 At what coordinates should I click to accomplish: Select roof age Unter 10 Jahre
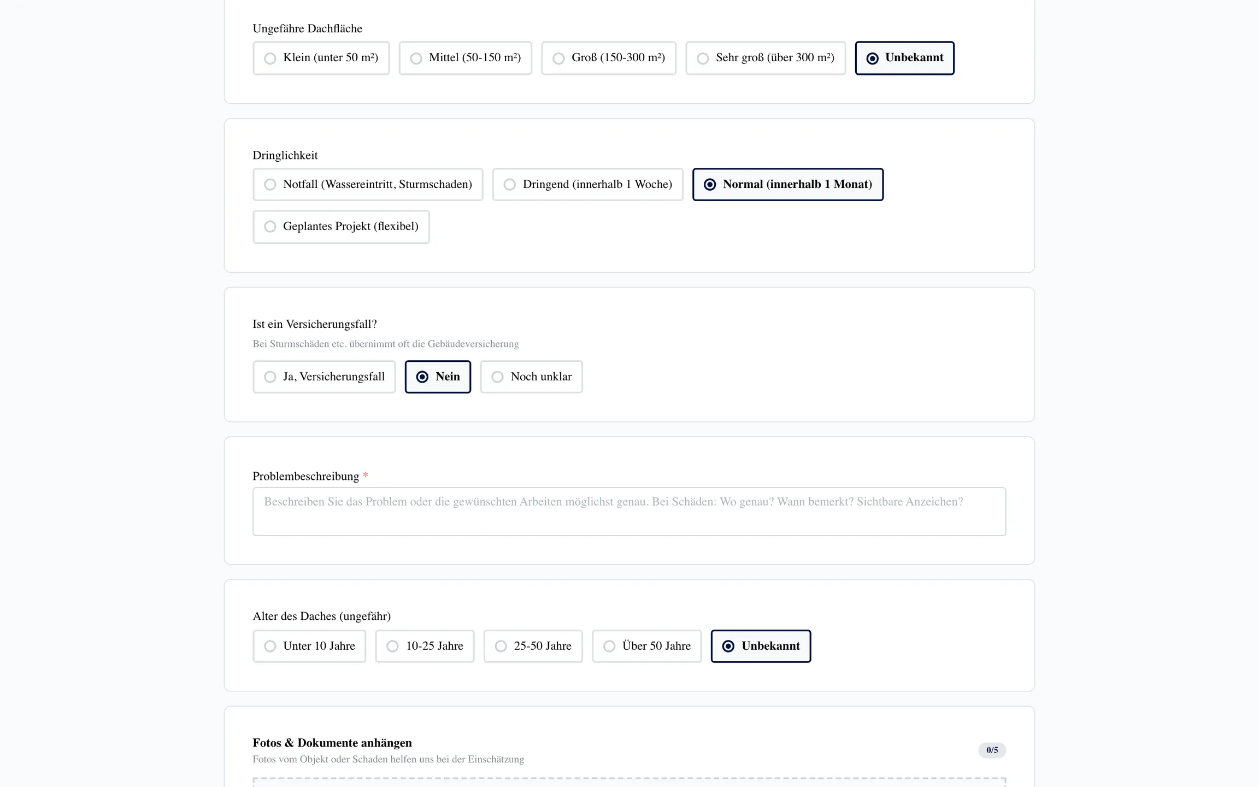click(309, 647)
